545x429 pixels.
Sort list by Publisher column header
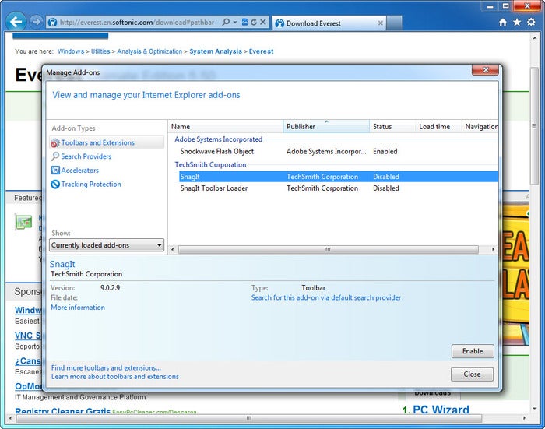pyautogui.click(x=326, y=127)
